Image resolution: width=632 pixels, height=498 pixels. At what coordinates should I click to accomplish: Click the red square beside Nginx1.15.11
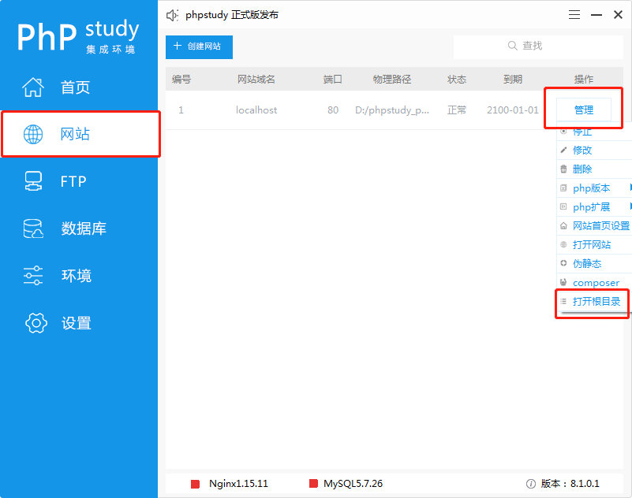pos(195,484)
